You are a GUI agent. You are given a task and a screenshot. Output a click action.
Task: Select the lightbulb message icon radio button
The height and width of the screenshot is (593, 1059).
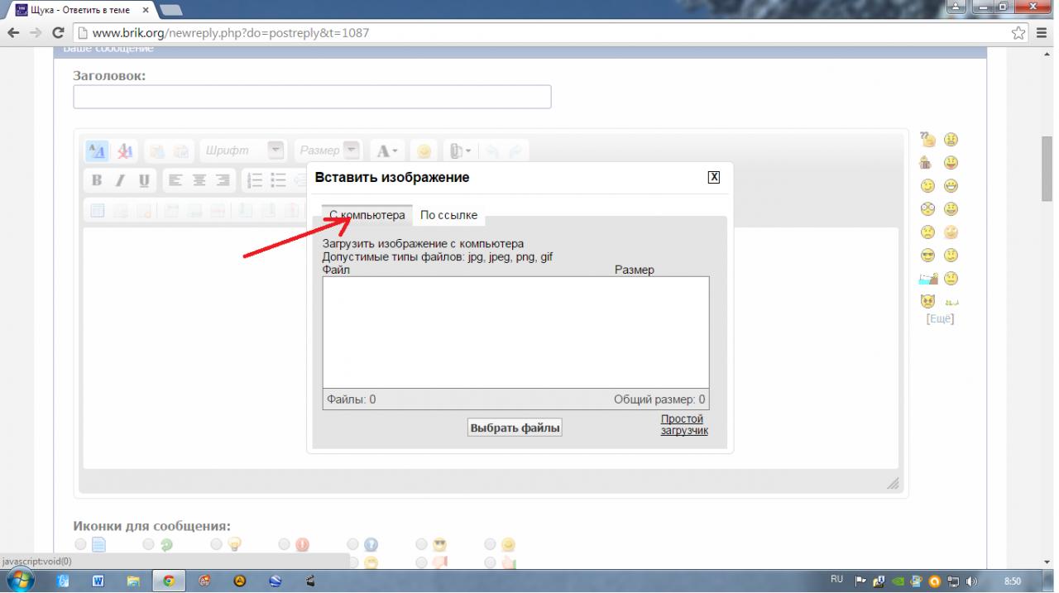coord(216,544)
